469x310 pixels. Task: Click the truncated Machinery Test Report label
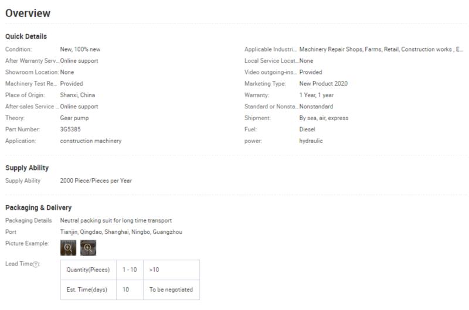coord(31,84)
